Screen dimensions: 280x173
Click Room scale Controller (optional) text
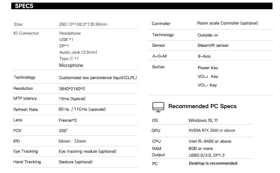point(228,23)
